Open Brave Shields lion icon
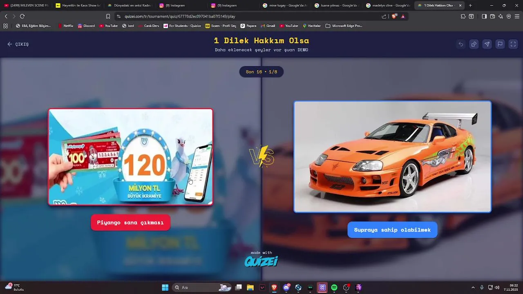Screen dimensions: 523x294 point(394,16)
